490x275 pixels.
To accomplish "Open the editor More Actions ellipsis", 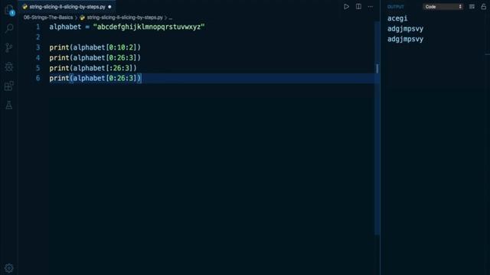I will pyautogui.click(x=371, y=7).
